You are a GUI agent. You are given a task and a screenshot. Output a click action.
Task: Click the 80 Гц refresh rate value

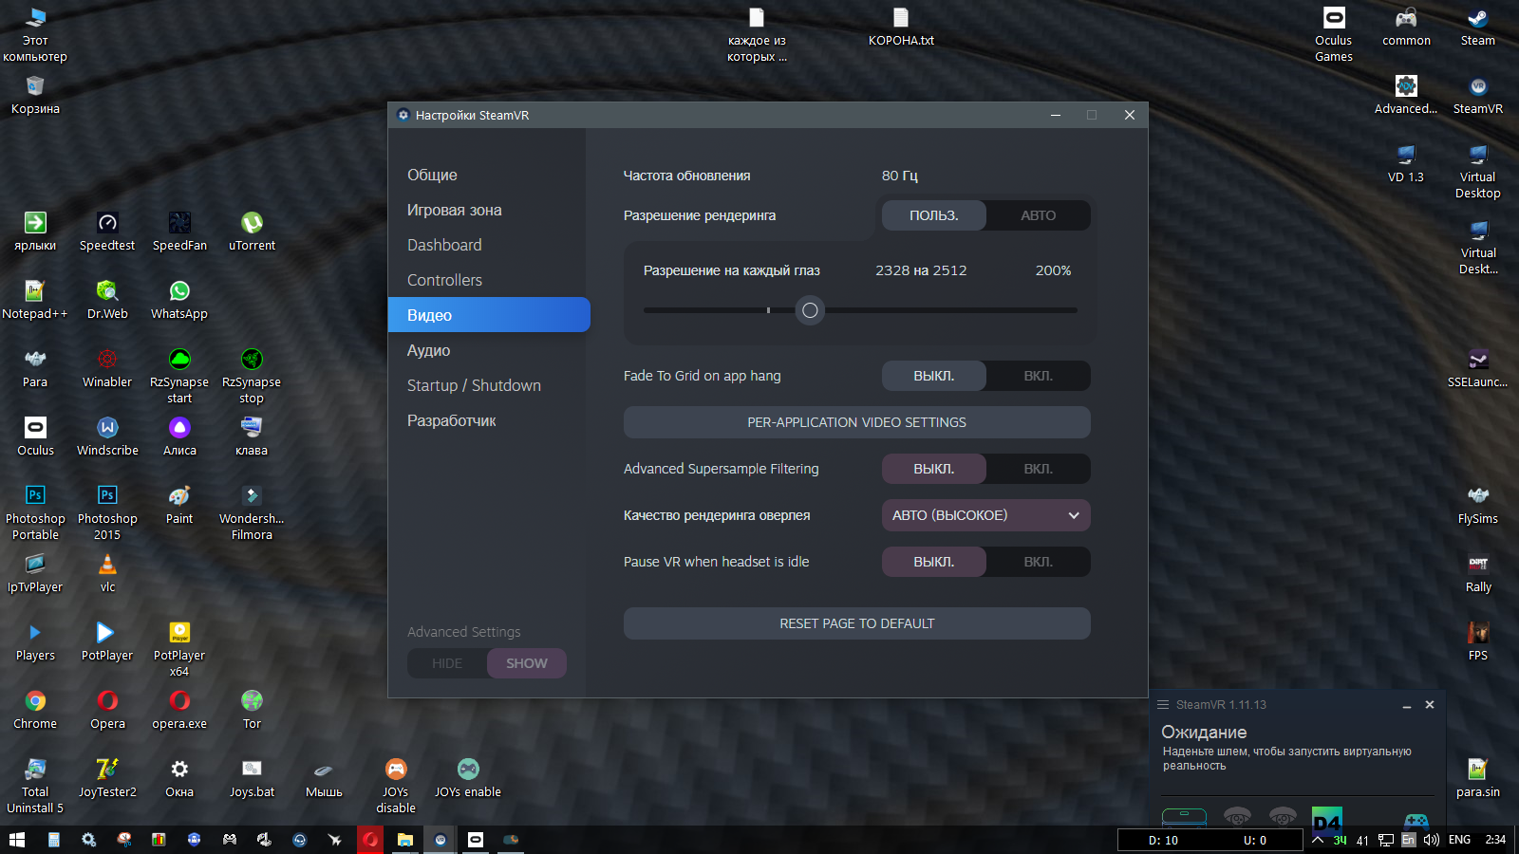(x=900, y=176)
